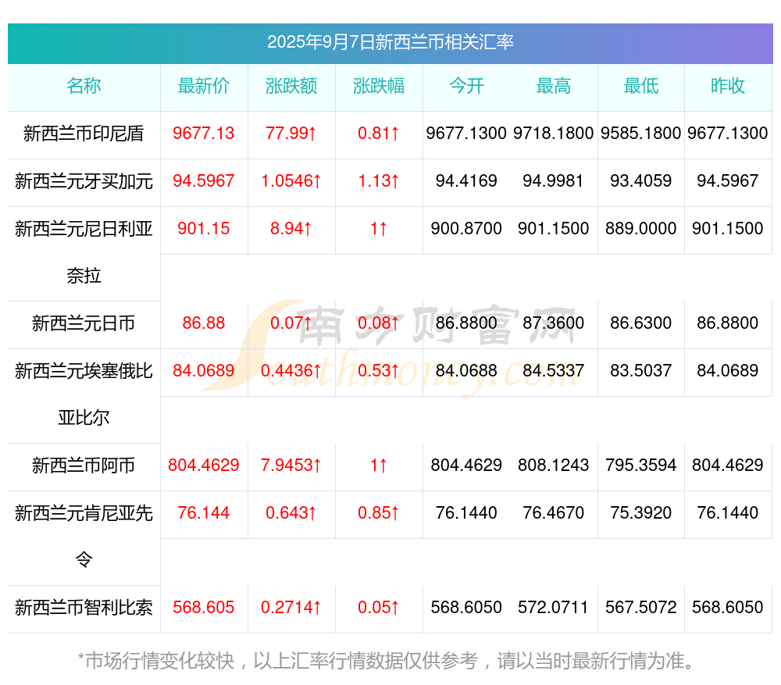The width and height of the screenshot is (781, 685).
Task: Click the title 2025年9月7日新西兰币相关汇率
Action: click(390, 42)
